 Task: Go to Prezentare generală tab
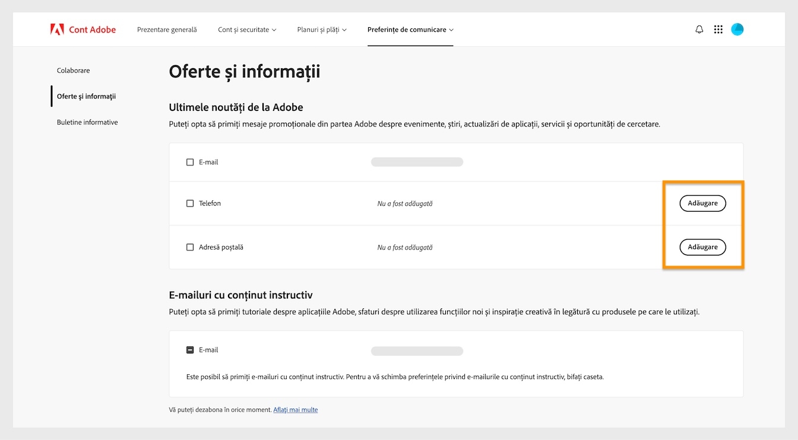pyautogui.click(x=167, y=29)
